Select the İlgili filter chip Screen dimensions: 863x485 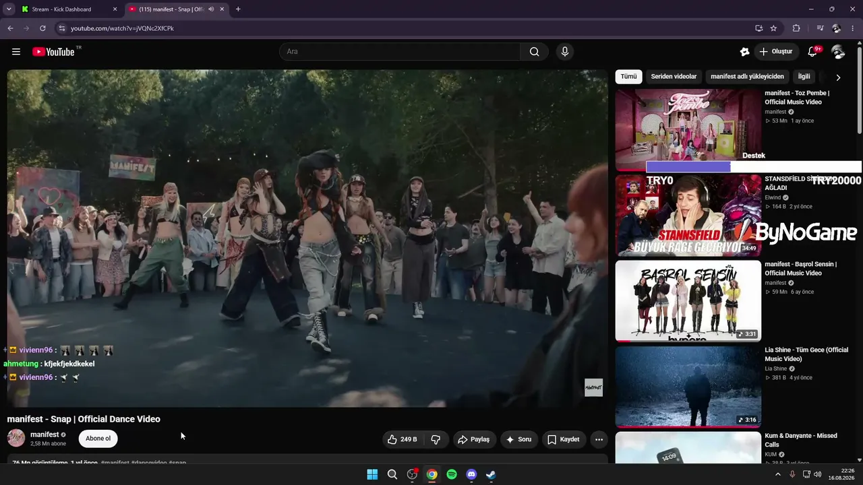click(804, 77)
